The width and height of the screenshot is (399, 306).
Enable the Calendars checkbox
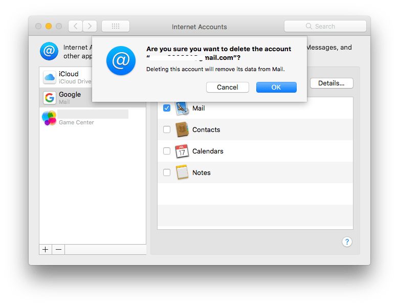(166, 151)
